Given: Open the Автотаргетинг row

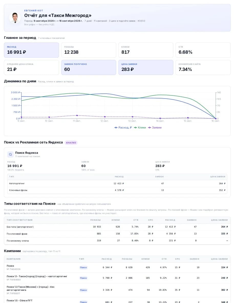Looking at the screenshot, I should pos(117,183).
